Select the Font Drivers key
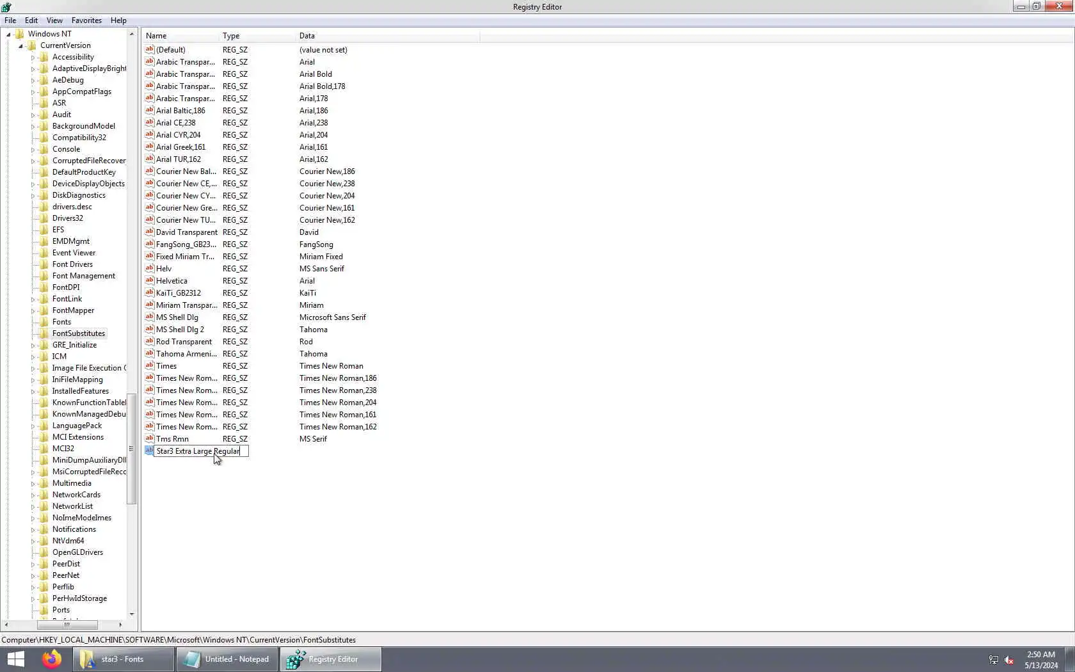Image resolution: width=1075 pixels, height=672 pixels. pos(72,264)
